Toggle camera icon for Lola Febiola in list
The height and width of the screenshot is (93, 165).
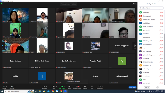point(162,34)
